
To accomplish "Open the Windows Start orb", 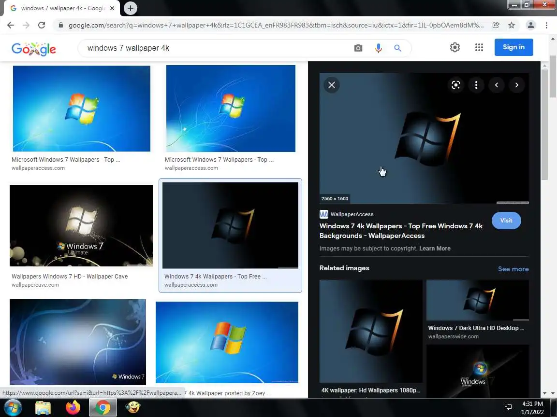I will (x=13, y=408).
